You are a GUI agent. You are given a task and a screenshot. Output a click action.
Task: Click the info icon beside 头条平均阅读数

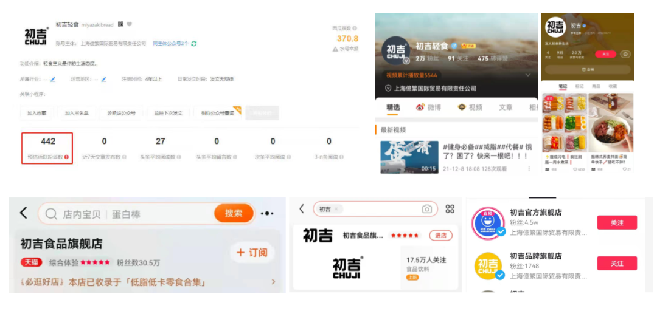[x=179, y=157]
